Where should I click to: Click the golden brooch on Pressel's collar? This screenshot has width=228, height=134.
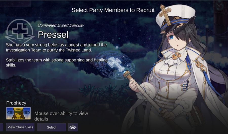pos(176,56)
